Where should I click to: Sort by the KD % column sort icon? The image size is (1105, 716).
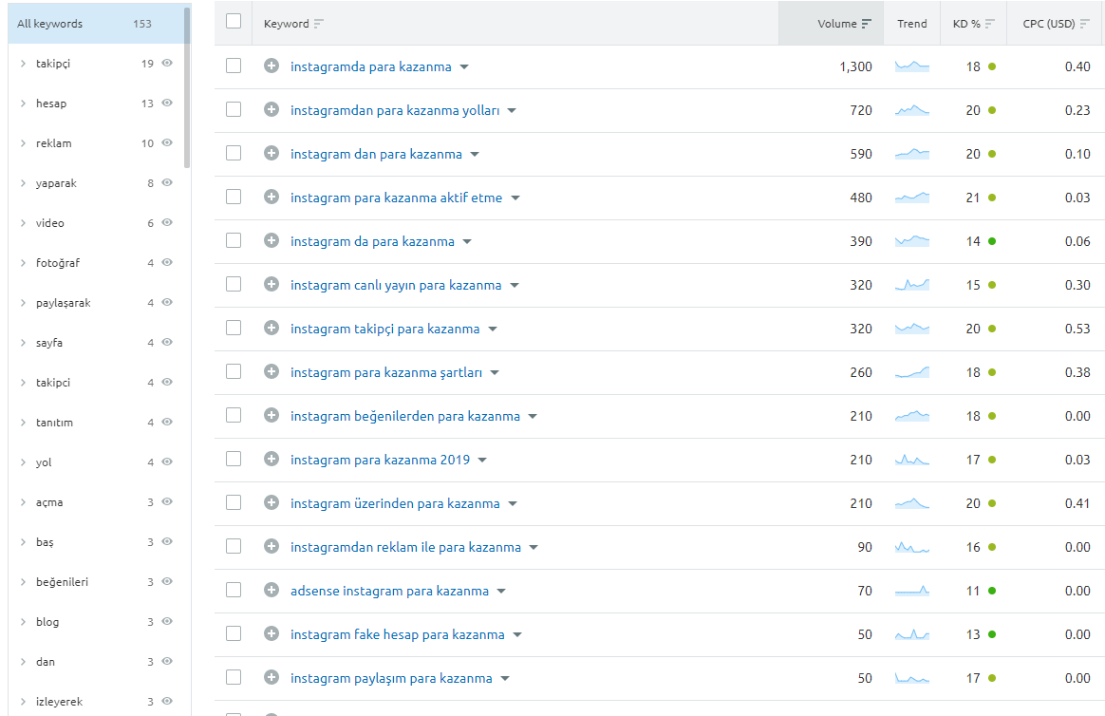pyautogui.click(x=989, y=24)
